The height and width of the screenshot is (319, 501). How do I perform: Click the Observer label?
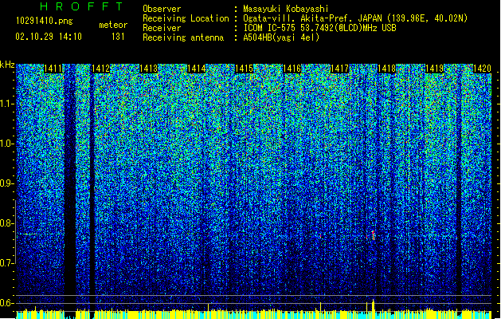(x=162, y=9)
